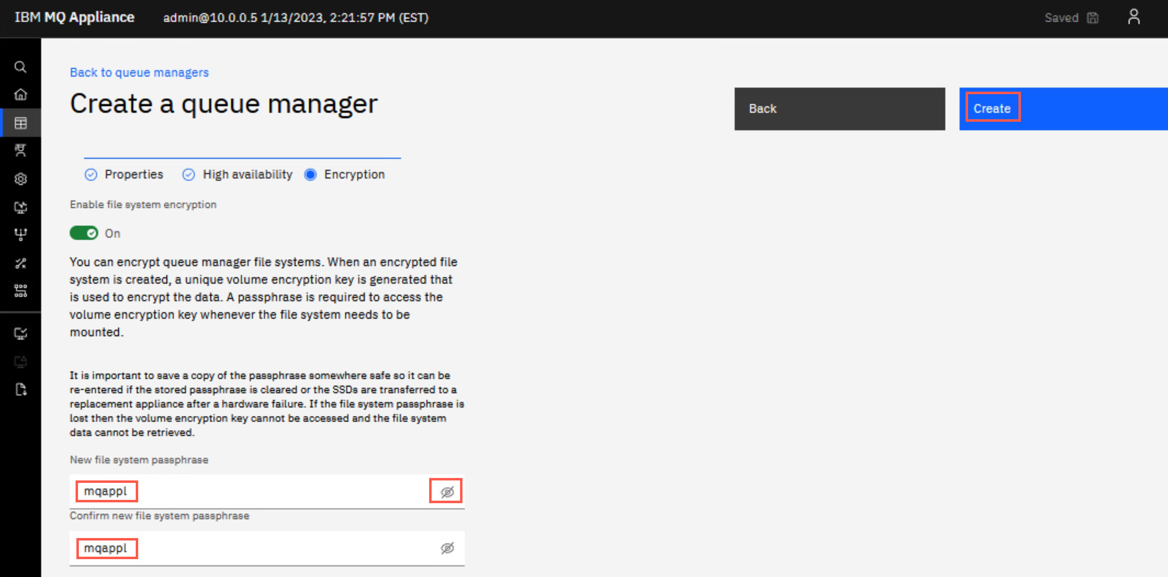Show the new file system passphrase

click(447, 491)
